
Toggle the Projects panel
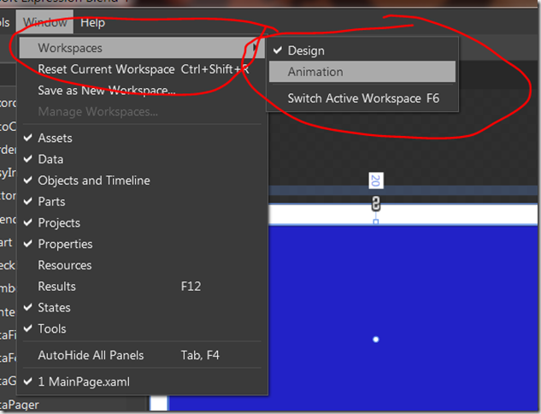pyautogui.click(x=141, y=223)
